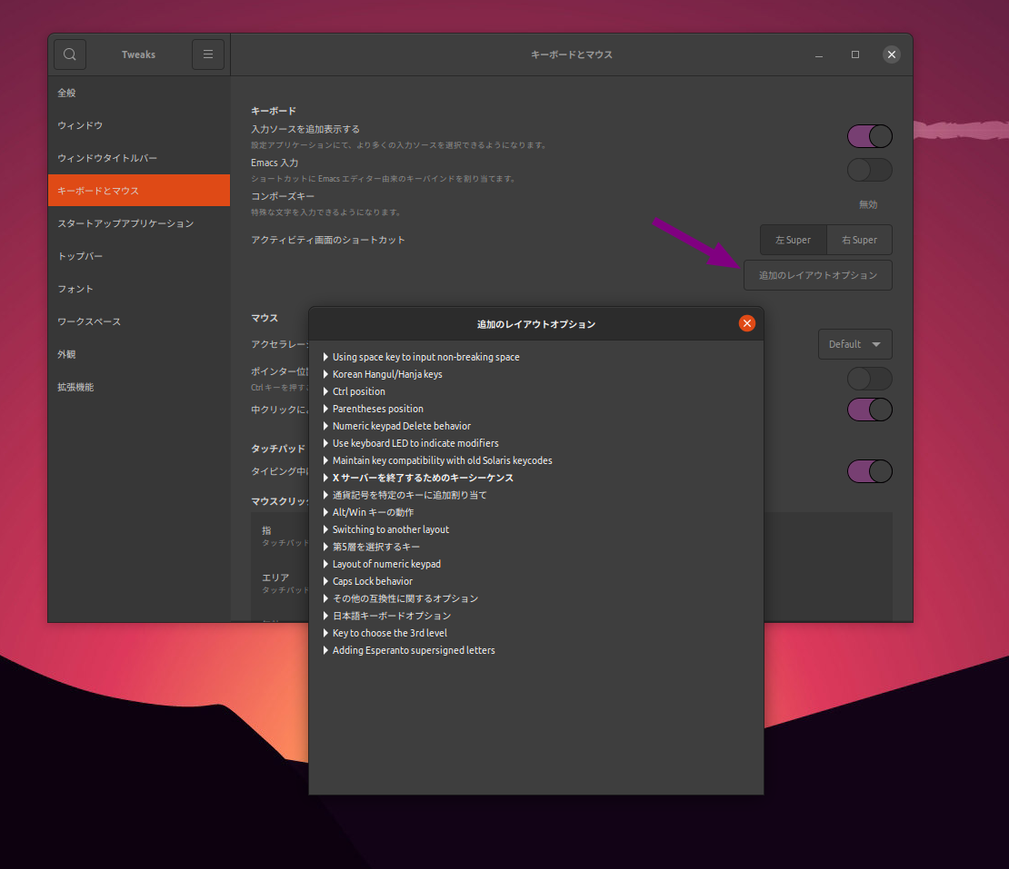This screenshot has height=869, width=1009.
Task: Open 全般 in the sidebar
Action: [x=139, y=93]
